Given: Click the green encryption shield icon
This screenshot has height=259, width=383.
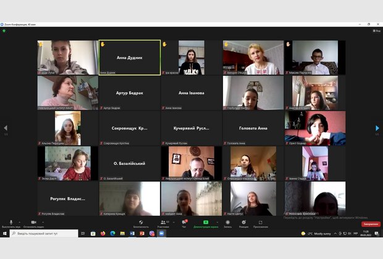Looking at the screenshot, I should [4, 31].
